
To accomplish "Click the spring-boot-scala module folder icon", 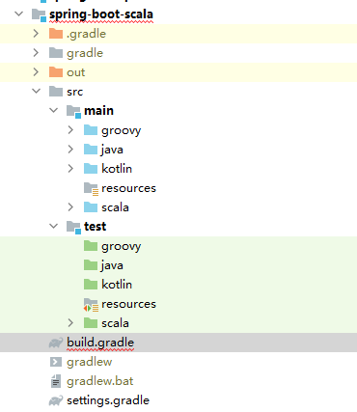I will pyautogui.click(x=39, y=15).
